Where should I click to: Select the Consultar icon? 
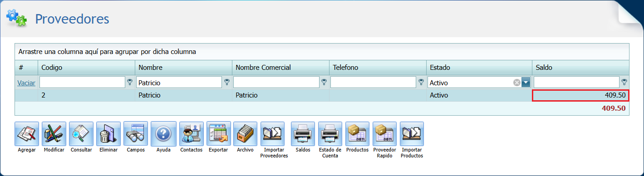[81, 134]
